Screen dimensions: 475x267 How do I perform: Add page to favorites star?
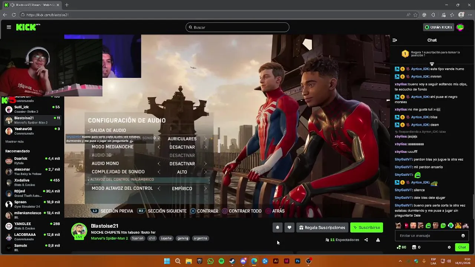[415, 15]
